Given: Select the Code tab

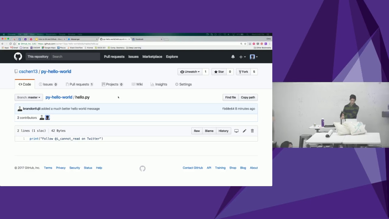Looking at the screenshot, I should [x=25, y=84].
